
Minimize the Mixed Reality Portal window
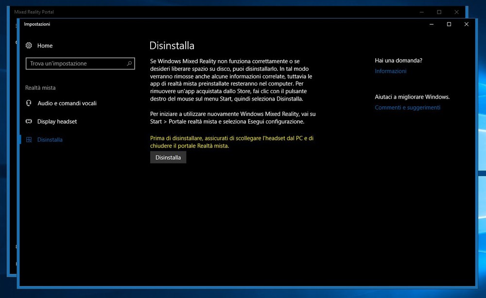pyautogui.click(x=421, y=12)
